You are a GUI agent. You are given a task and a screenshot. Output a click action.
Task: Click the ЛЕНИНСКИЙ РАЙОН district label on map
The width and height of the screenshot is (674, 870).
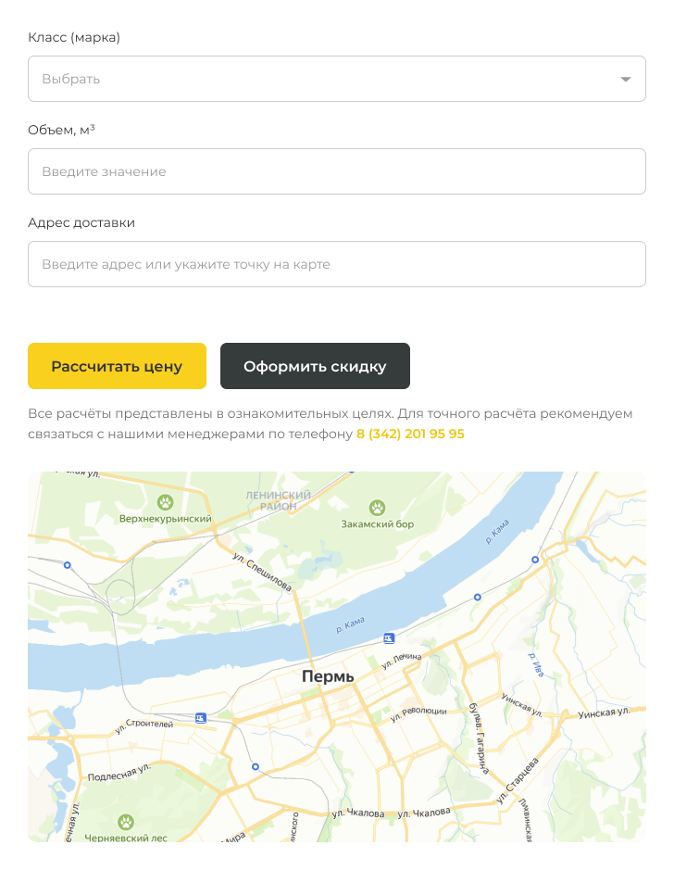click(x=278, y=501)
